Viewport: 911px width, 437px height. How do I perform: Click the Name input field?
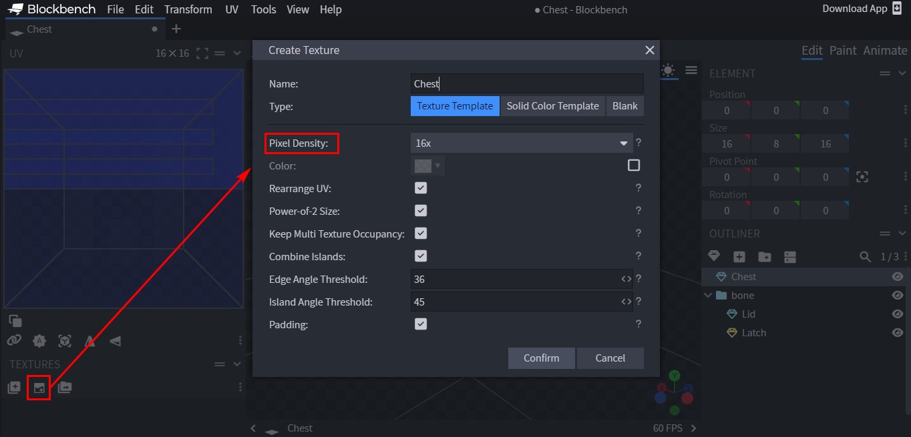tap(528, 83)
